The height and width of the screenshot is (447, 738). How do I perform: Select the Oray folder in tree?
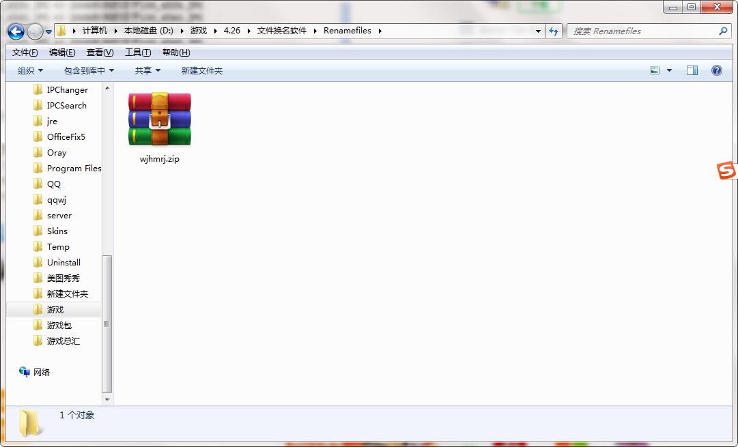57,152
